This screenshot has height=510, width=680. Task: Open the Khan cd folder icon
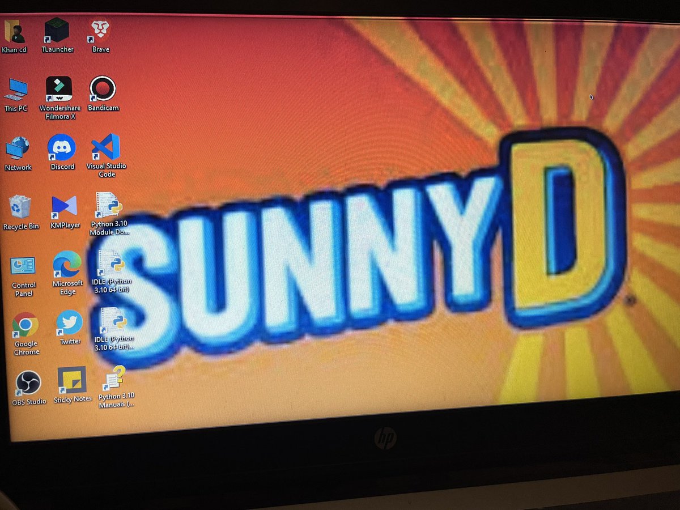click(15, 31)
